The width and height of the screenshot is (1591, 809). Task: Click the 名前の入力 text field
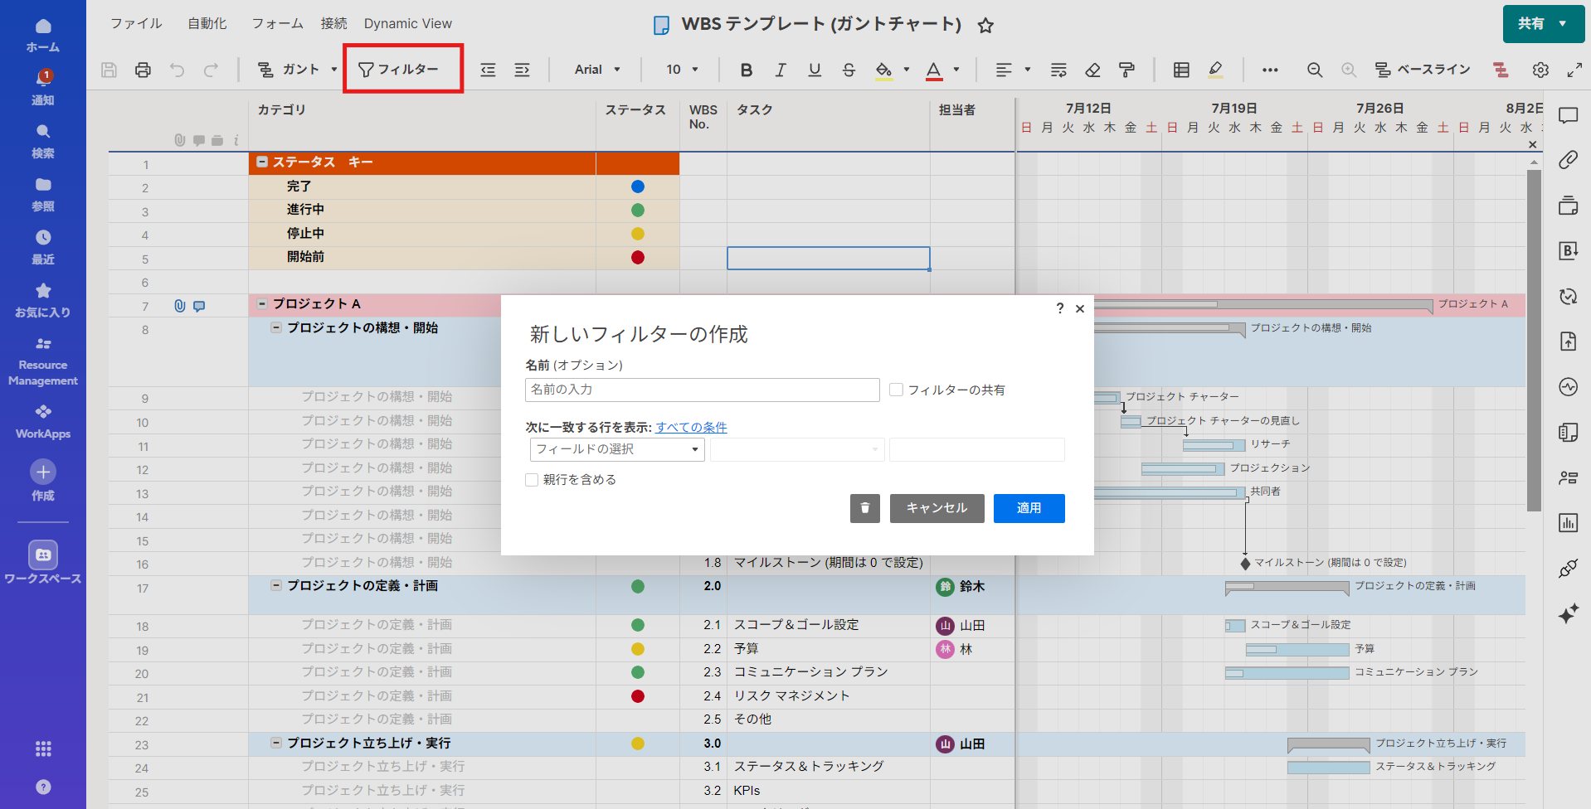[x=702, y=390]
